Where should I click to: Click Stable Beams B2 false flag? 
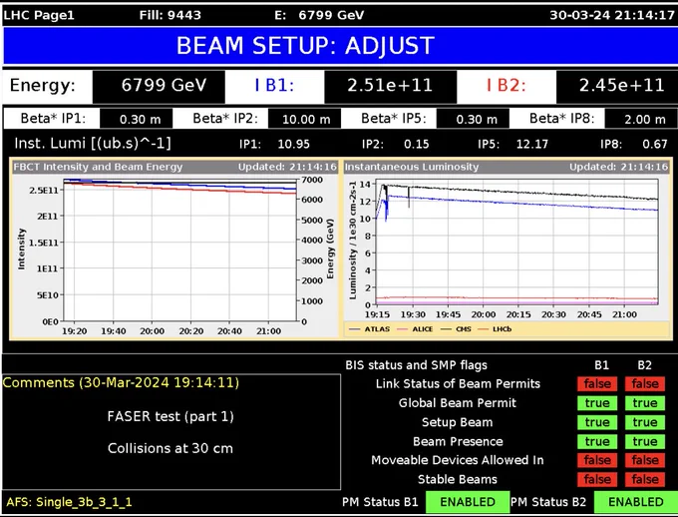tap(645, 479)
